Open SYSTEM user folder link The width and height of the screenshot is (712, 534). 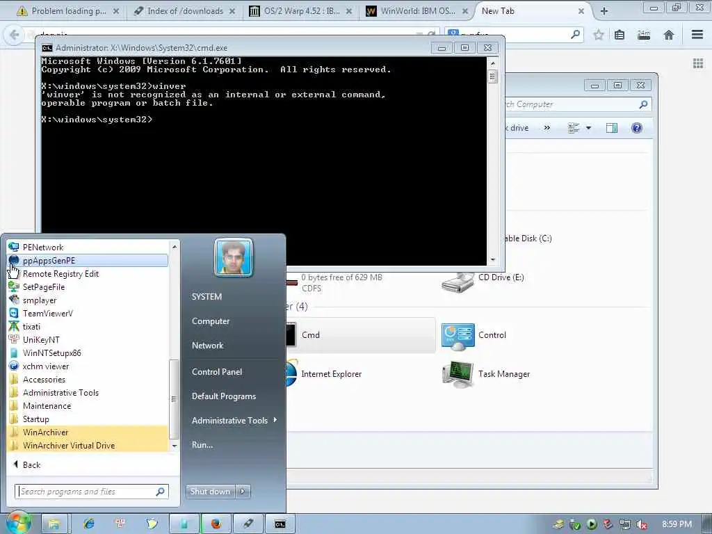pyautogui.click(x=207, y=296)
